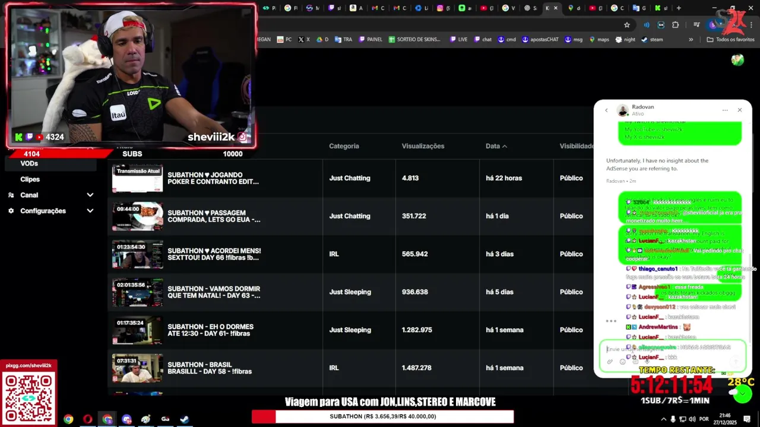Attach a file in the chat widget
Image resolution: width=760 pixels, height=427 pixels.
tap(610, 362)
